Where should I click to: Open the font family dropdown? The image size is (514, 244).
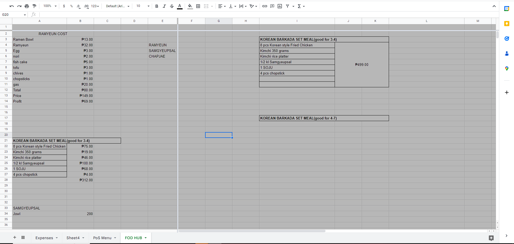pos(118,6)
